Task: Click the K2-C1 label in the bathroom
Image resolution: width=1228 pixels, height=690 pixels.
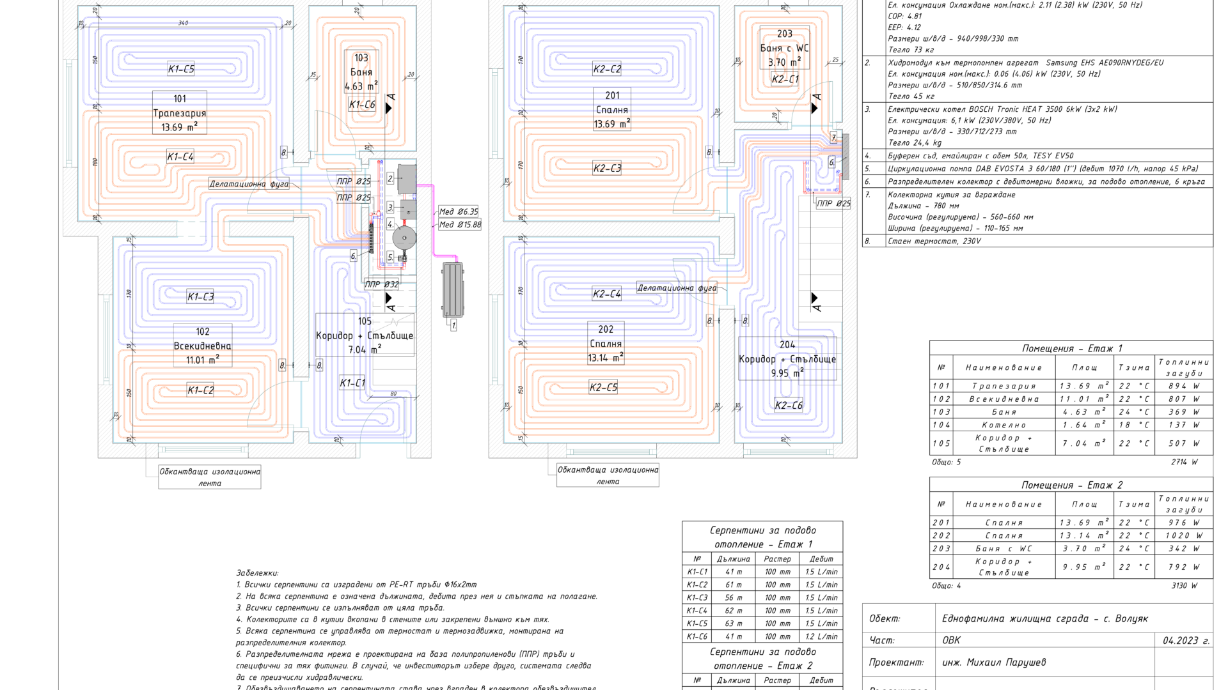Action: (785, 79)
